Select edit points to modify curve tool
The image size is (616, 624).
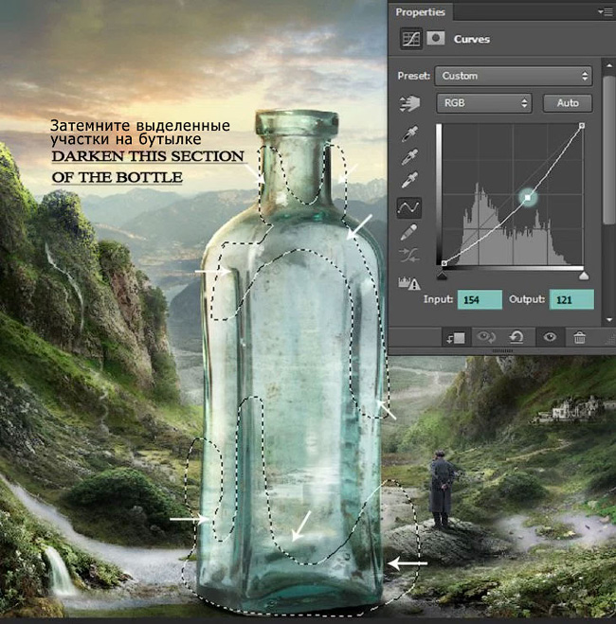point(409,207)
